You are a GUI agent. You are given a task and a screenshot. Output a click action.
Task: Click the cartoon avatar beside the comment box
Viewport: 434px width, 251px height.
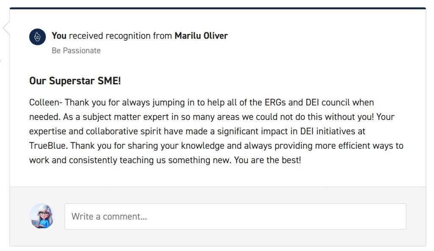pyautogui.click(x=42, y=216)
